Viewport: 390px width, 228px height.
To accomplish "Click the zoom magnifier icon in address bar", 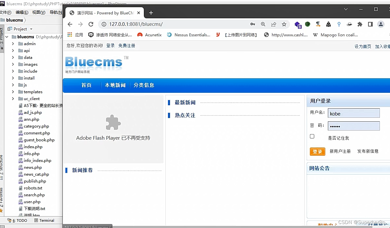I will [263, 24].
